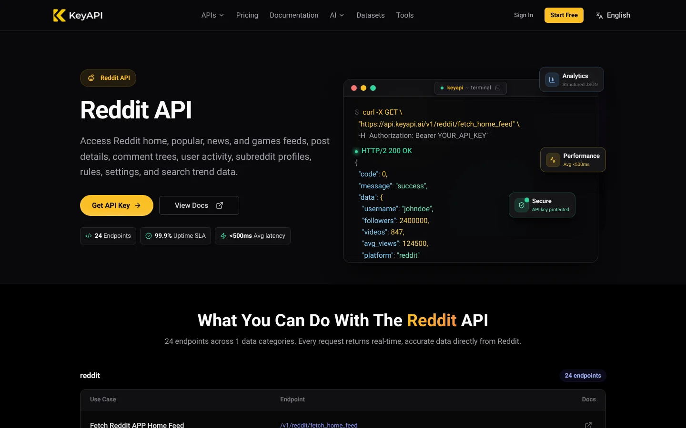Click the Endpoint column header
Viewport: 686px width, 428px height.
[293, 399]
